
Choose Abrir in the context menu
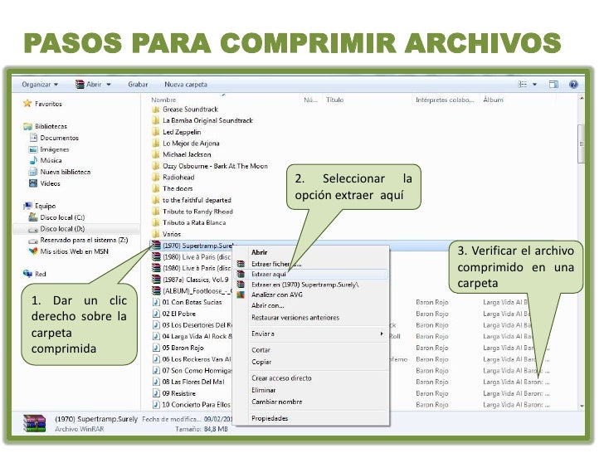259,252
